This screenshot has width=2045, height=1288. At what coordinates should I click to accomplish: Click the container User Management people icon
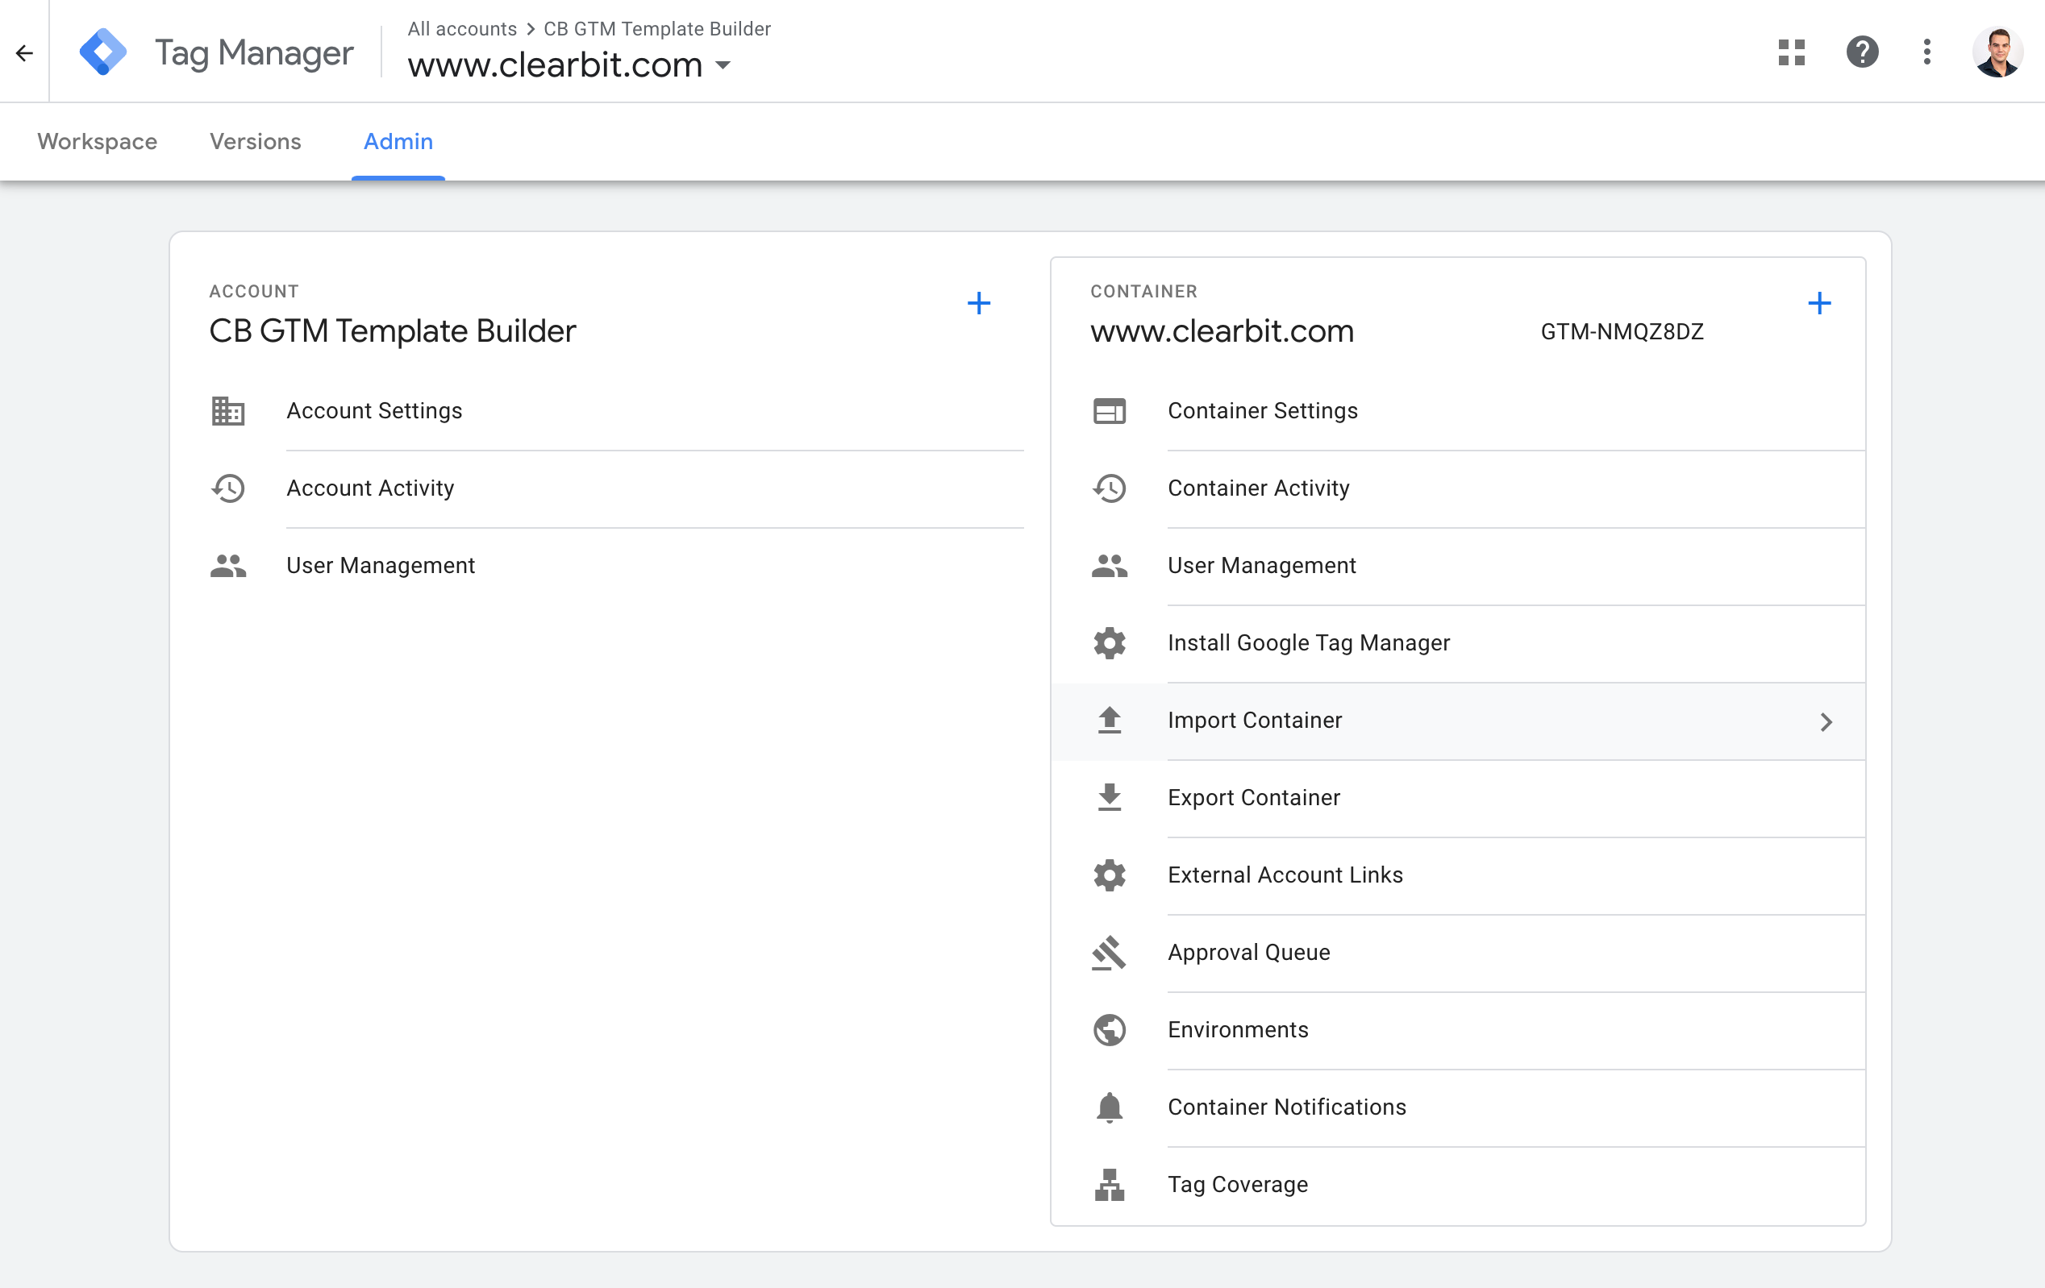[x=1109, y=566]
